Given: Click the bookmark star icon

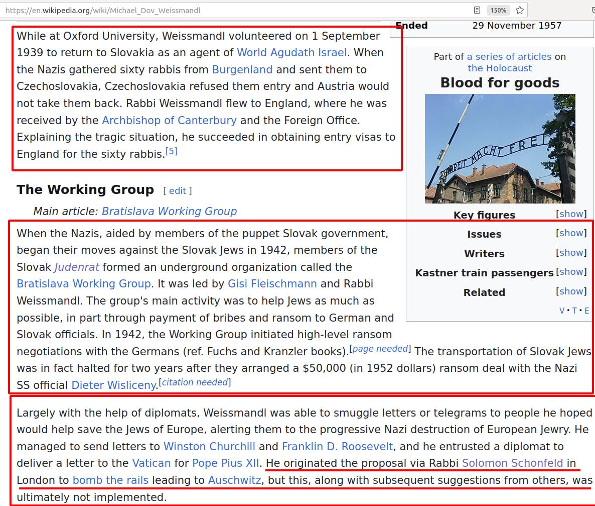Looking at the screenshot, I should coord(520,10).
